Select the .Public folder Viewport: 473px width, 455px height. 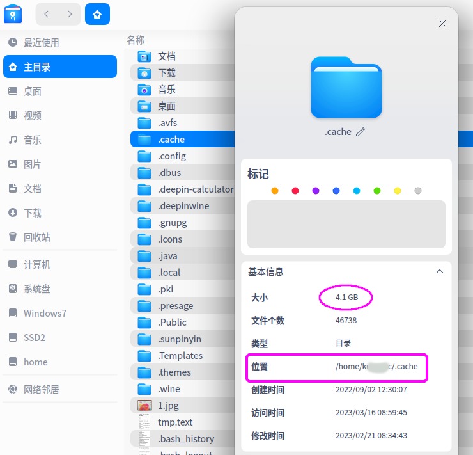pyautogui.click(x=183, y=323)
